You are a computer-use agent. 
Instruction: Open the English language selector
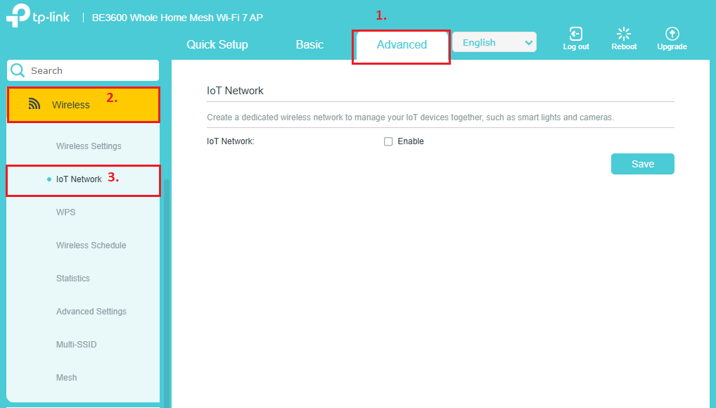tap(494, 42)
